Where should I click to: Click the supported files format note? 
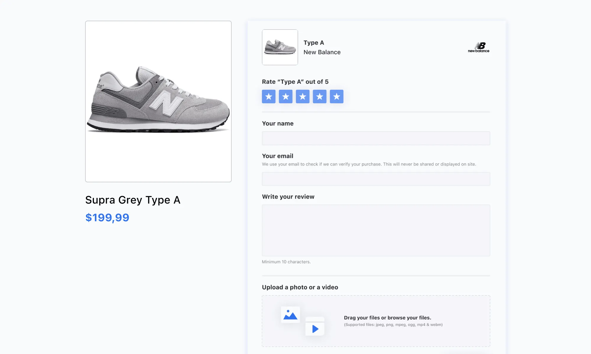(393, 325)
